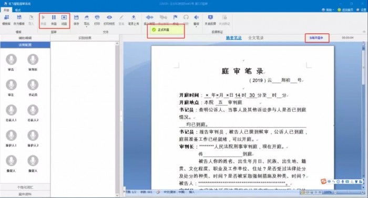Click the 摘要笔录 link
This screenshot has width=368, height=198.
pyautogui.click(x=234, y=38)
